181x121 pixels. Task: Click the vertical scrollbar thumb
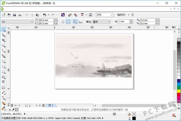tap(175, 70)
